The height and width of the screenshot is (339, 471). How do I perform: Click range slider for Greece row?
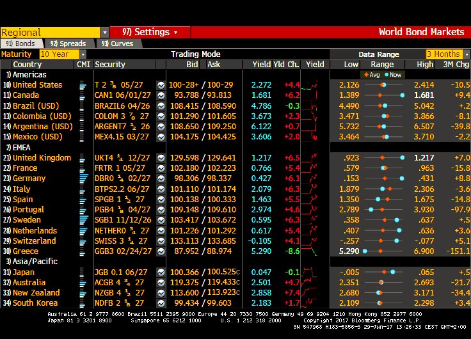pyautogui.click(x=383, y=251)
